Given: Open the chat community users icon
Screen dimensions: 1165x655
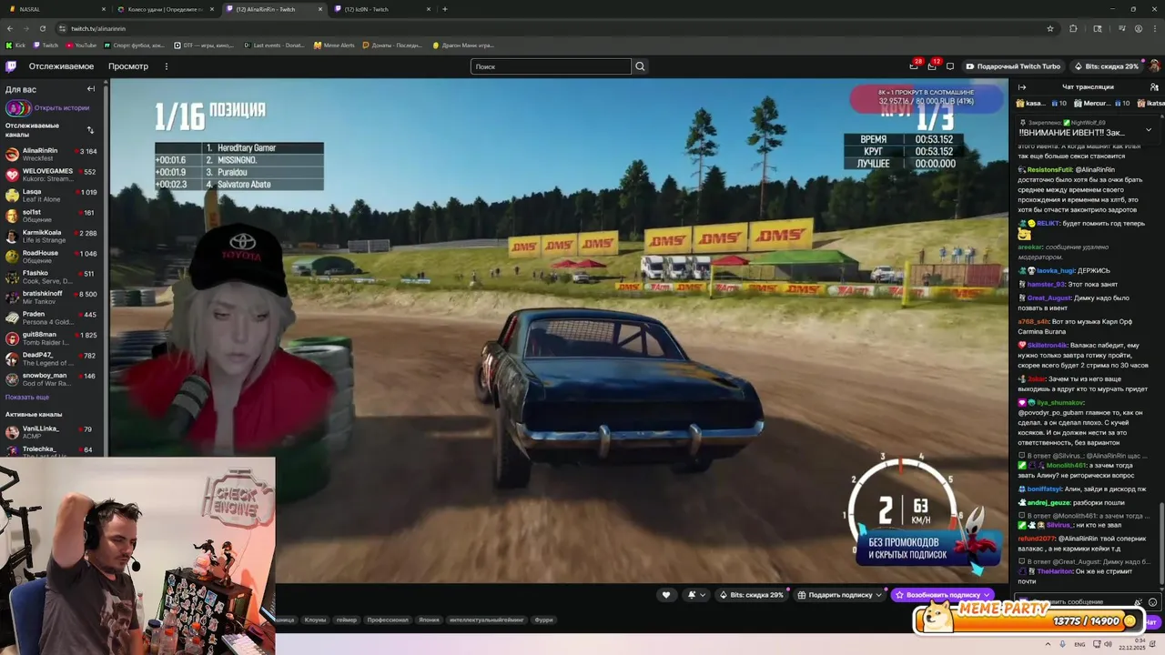Looking at the screenshot, I should coord(1155,87).
